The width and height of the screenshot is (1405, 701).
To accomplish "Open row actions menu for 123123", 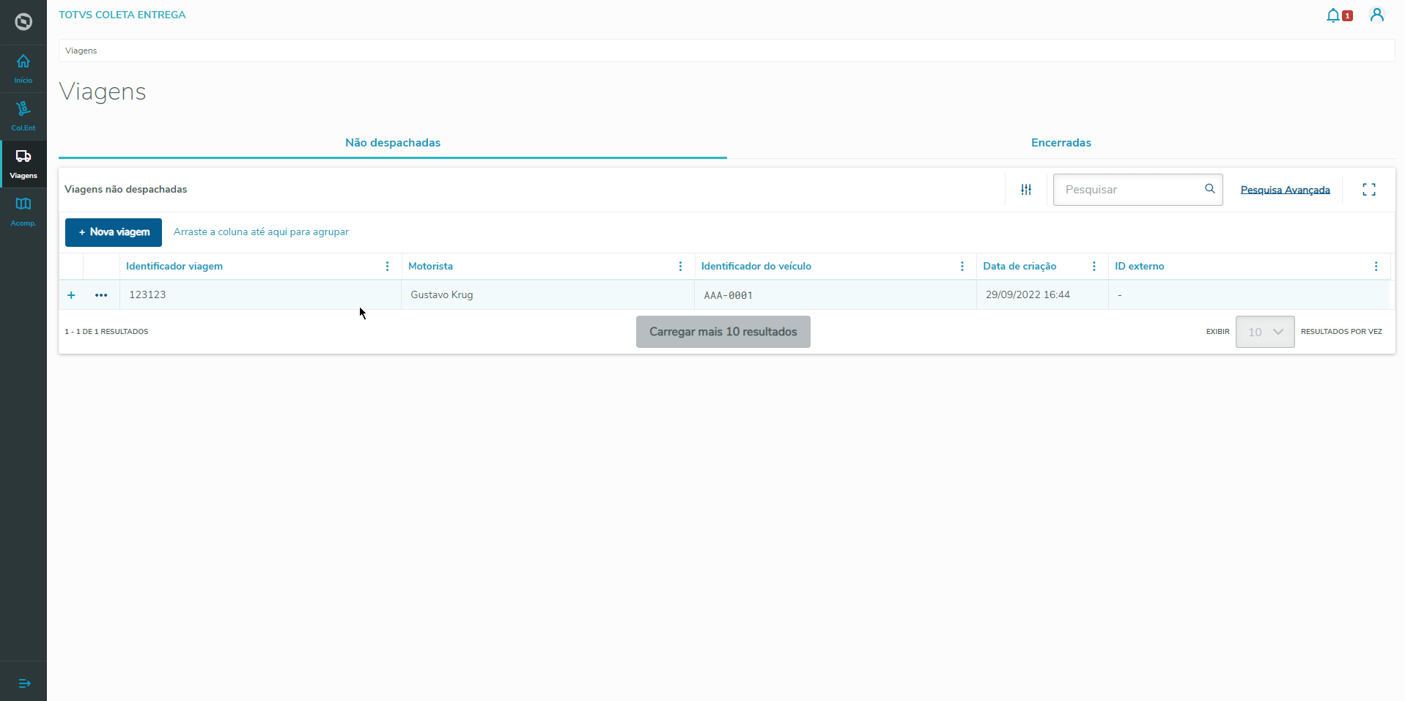I will (101, 295).
